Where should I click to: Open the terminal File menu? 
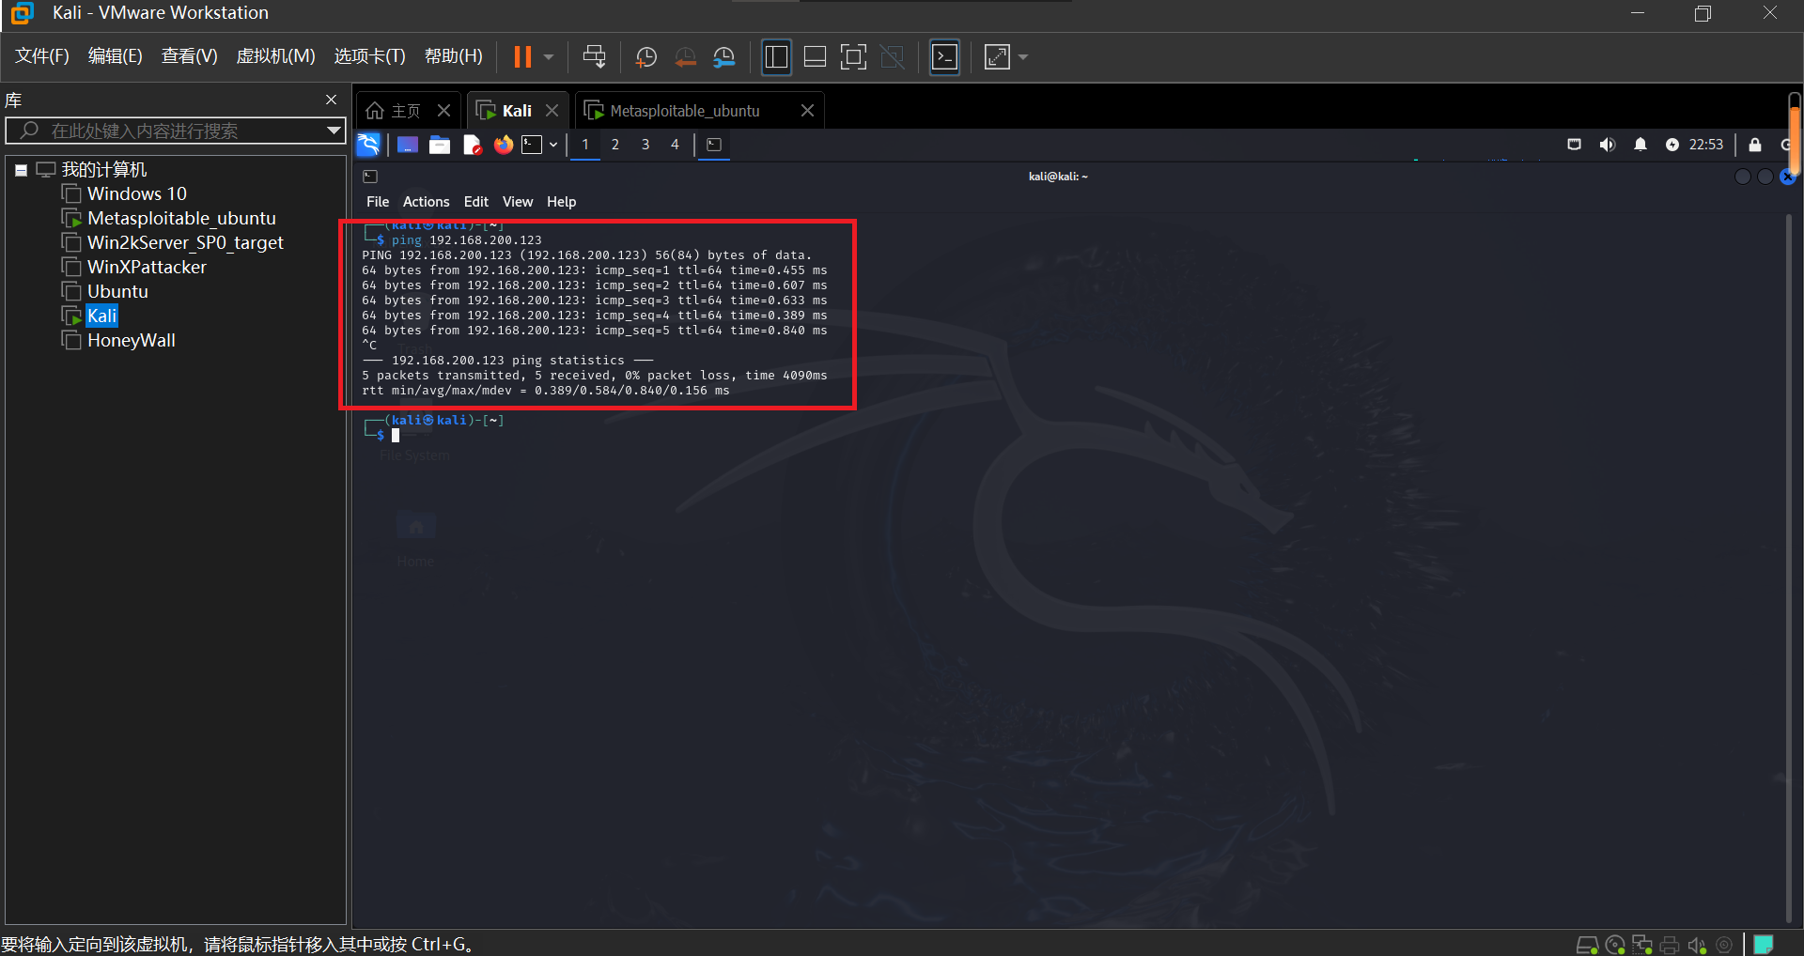point(378,202)
